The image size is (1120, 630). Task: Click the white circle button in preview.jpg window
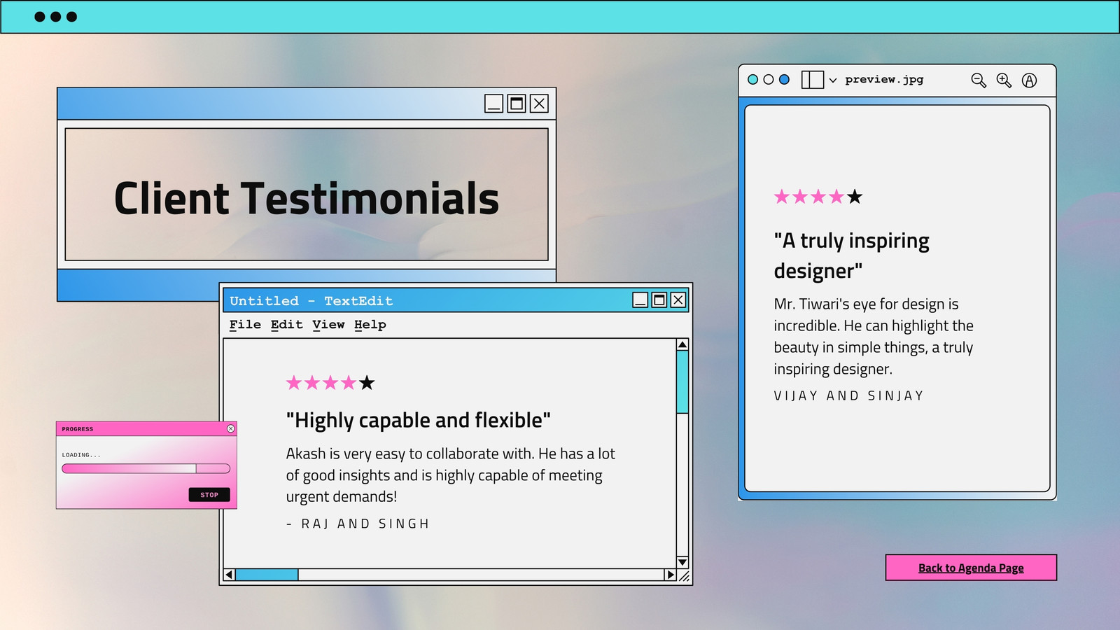769,80
